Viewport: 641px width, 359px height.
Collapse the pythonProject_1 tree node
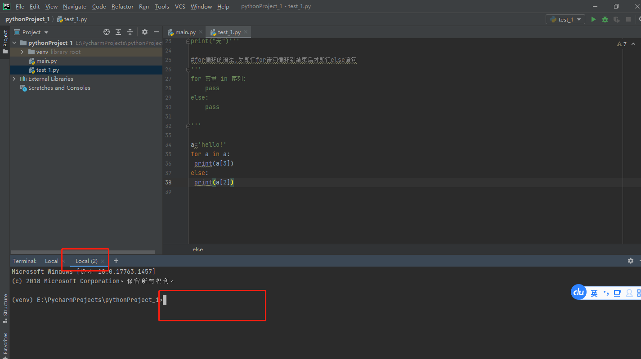(14, 42)
